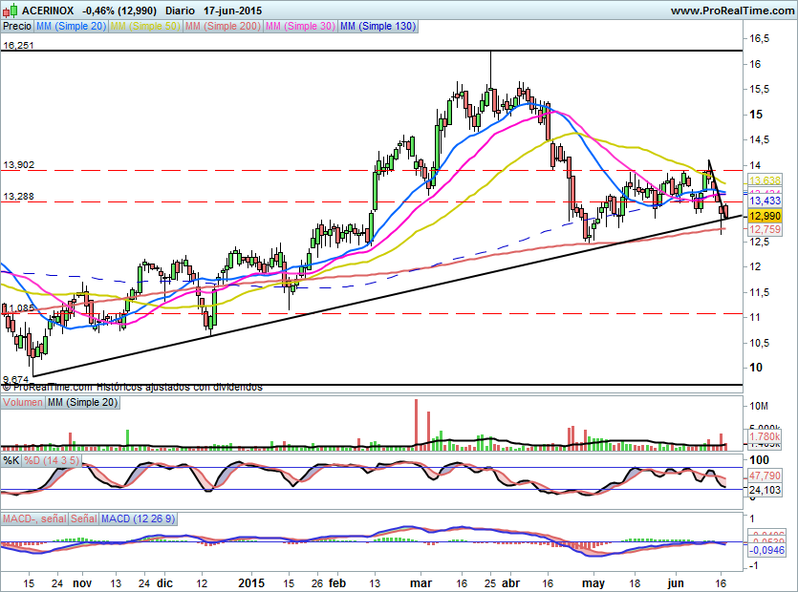Screen dimensions: 798x592
Task: Click the %D (14 3 5) stochastic label
Action: pos(48,461)
